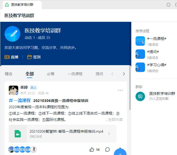Select the 一流课程 filter tab
Viewport: 177px width, 155px height.
(75, 74)
